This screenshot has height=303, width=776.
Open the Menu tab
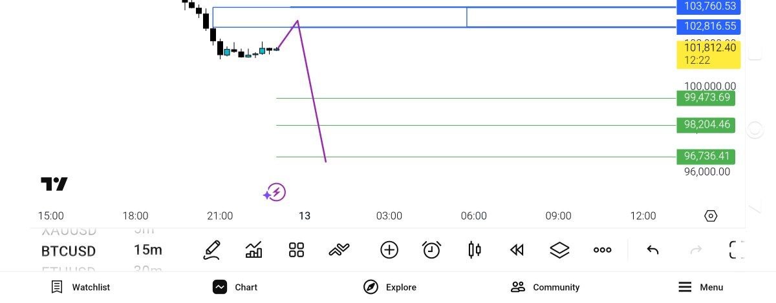point(700,287)
